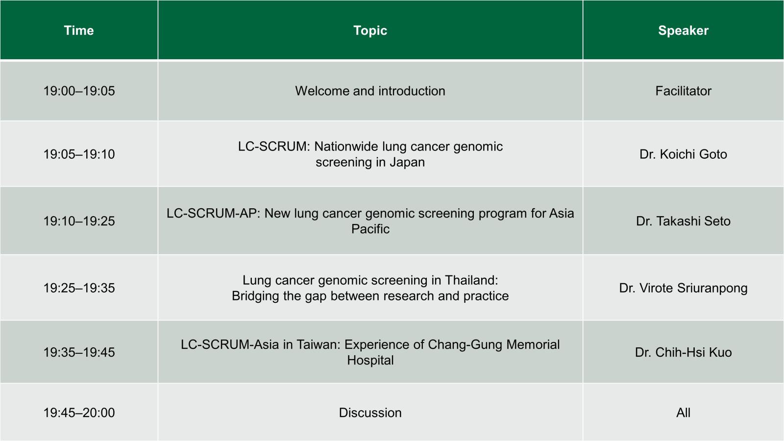Click the Thailand genomic screening topic

(370, 288)
